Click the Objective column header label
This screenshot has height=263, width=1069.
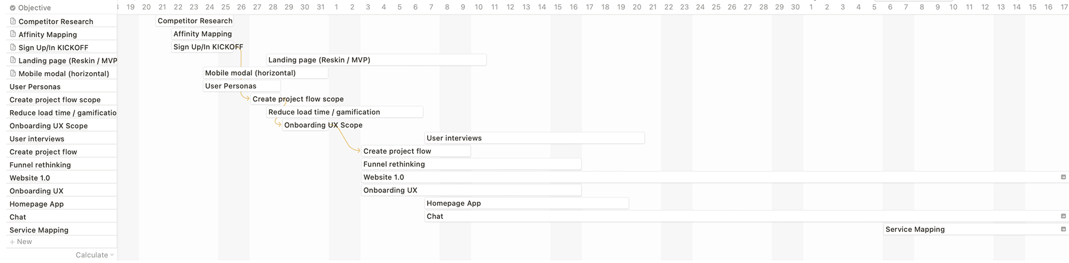tap(35, 8)
